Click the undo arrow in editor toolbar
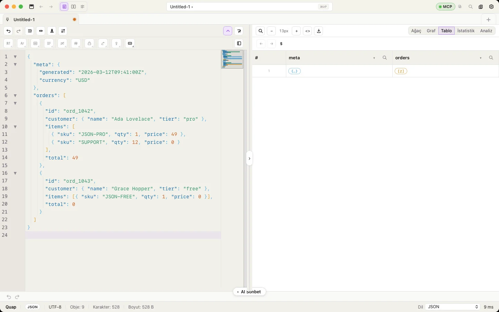 click(x=8, y=31)
